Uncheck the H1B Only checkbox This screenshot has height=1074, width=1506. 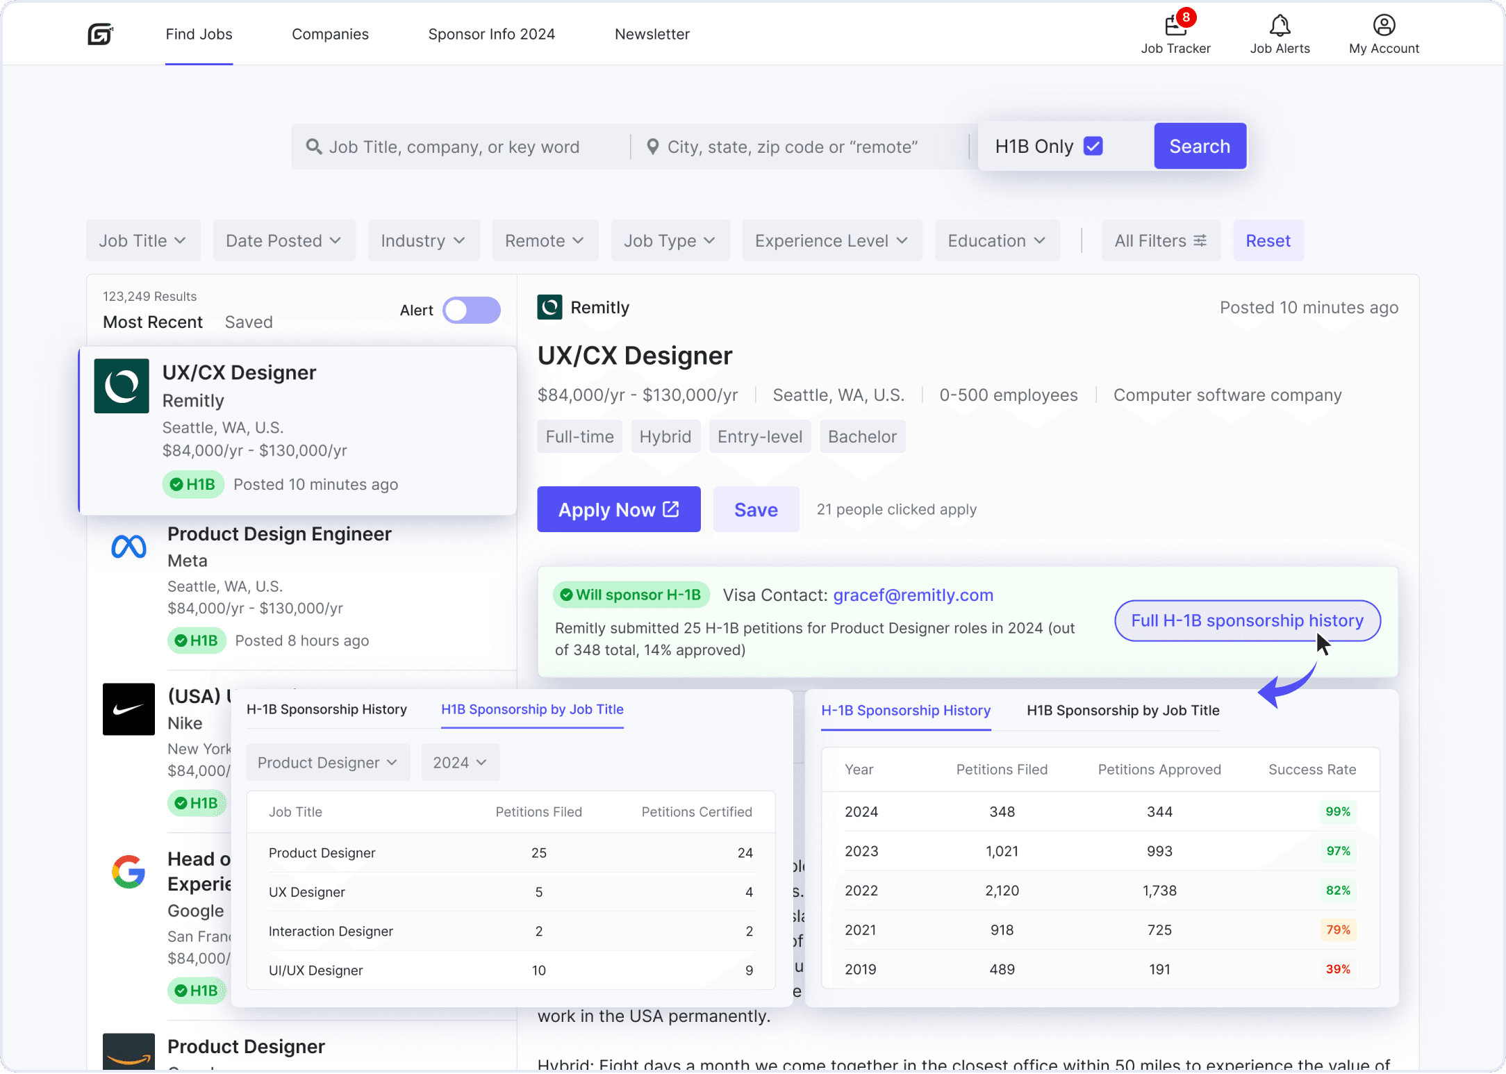click(1093, 147)
